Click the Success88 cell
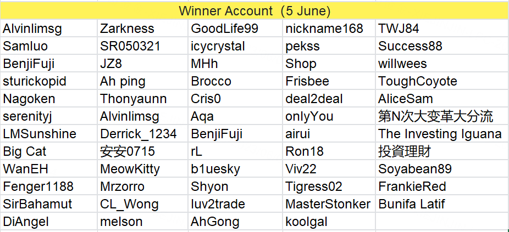This screenshot has width=509, height=232. click(x=442, y=46)
